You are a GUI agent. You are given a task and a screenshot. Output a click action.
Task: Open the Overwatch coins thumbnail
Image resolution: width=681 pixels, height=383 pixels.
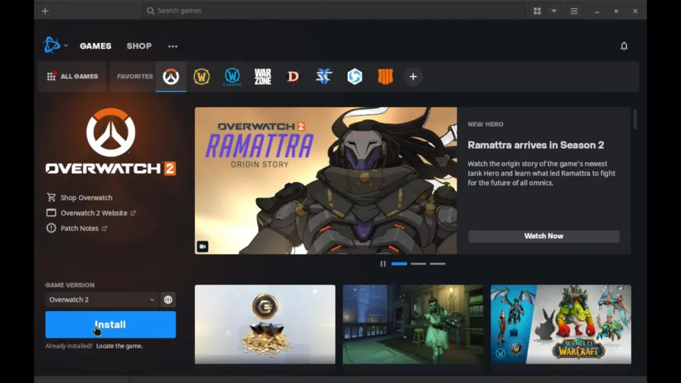click(x=265, y=324)
